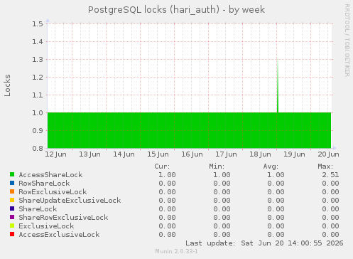Select the RowExclusiveLock legend label

coord(53,192)
